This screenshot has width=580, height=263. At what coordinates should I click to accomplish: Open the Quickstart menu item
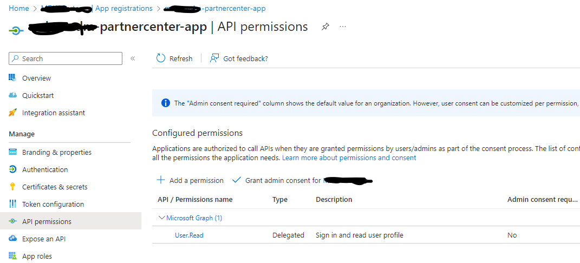pyautogui.click(x=38, y=95)
